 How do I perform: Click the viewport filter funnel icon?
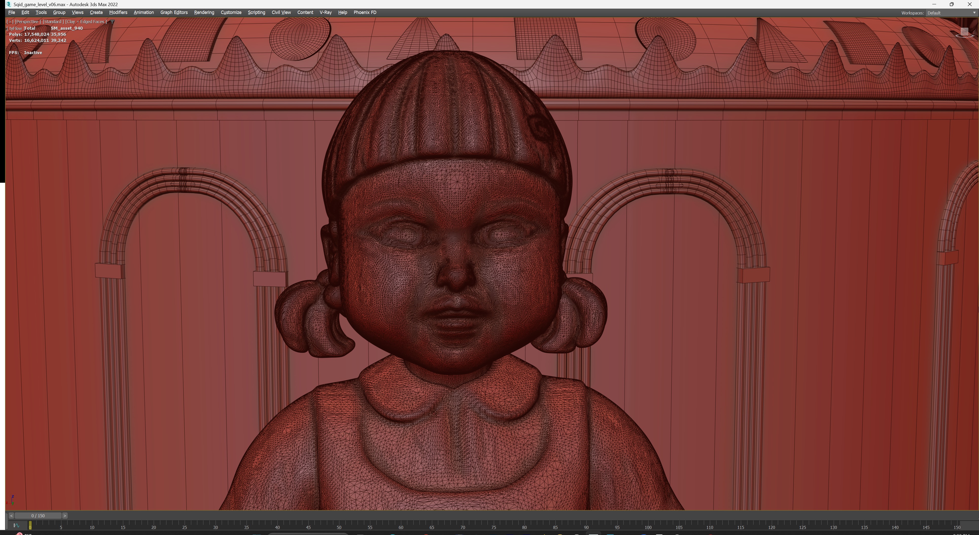[x=112, y=22]
